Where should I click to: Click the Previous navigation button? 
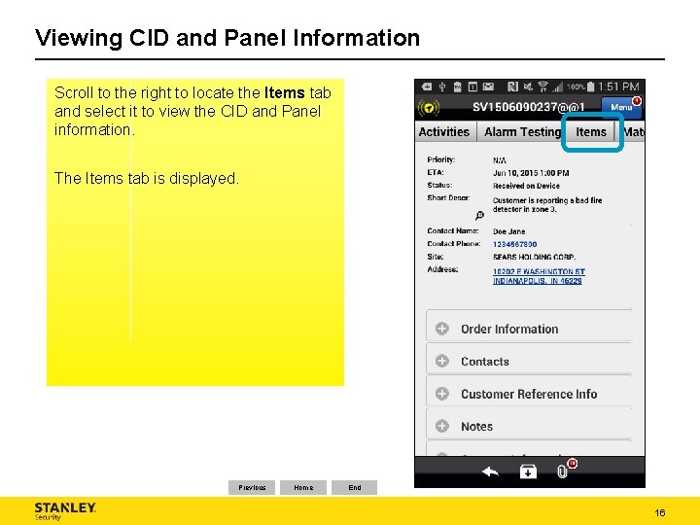tap(252, 487)
